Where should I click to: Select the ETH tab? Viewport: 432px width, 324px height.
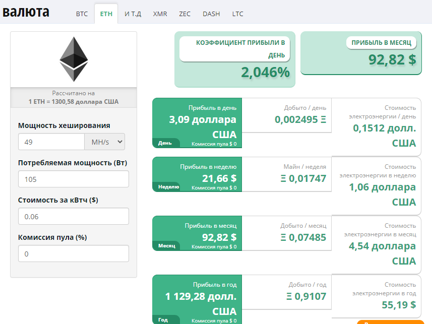106,14
